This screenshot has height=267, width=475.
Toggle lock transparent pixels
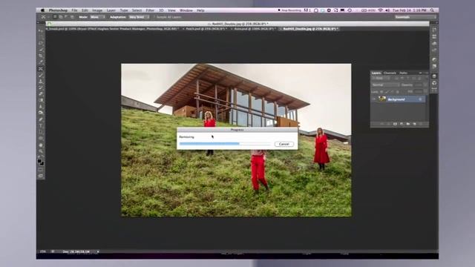[381, 92]
